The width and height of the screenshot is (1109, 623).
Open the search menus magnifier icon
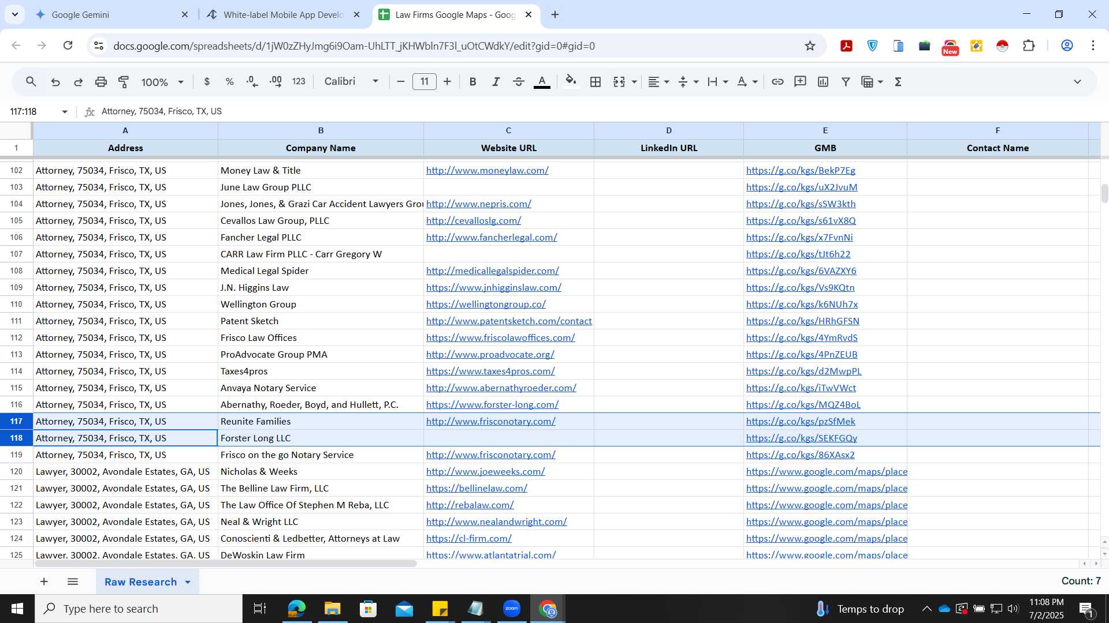click(x=31, y=82)
